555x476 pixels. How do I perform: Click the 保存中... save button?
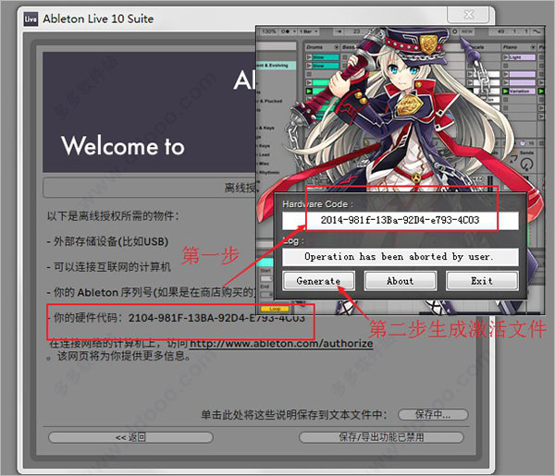click(x=433, y=414)
